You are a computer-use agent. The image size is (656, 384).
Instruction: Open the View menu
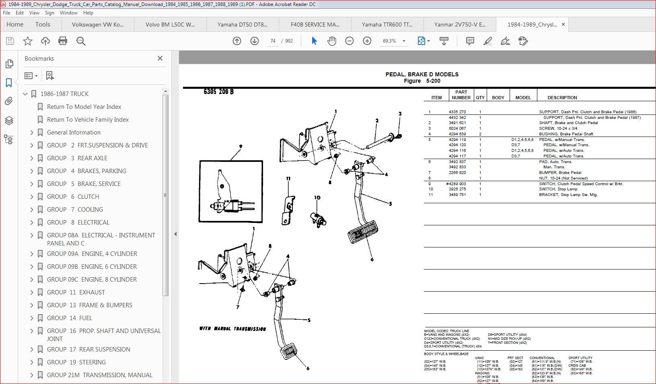[x=35, y=13]
